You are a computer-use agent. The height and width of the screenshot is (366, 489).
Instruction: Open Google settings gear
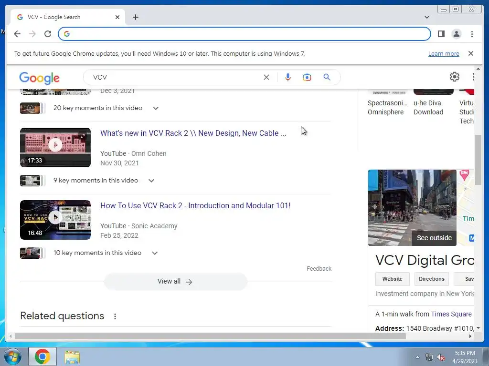[455, 77]
